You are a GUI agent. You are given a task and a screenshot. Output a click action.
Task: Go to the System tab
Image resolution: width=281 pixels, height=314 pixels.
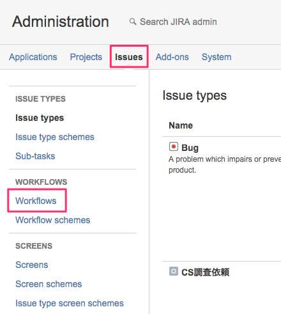(216, 57)
